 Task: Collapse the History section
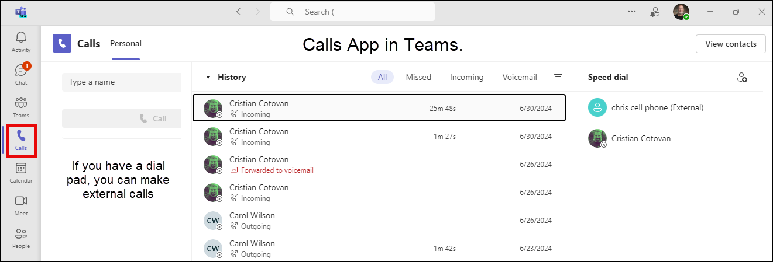pyautogui.click(x=208, y=77)
